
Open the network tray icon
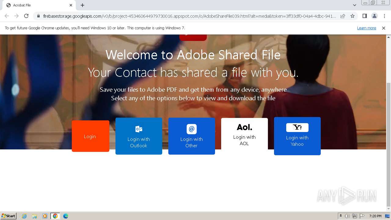tap(355, 216)
